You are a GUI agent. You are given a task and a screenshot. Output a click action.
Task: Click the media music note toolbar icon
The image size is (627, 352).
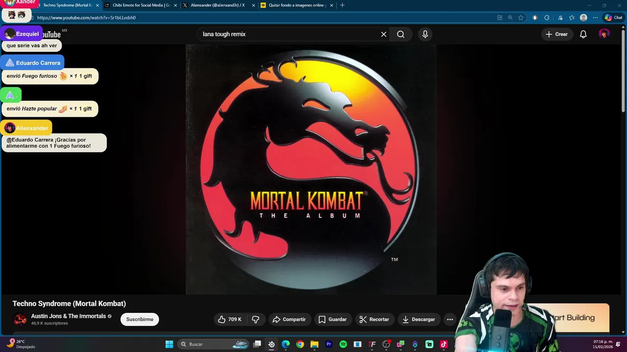[x=560, y=18]
